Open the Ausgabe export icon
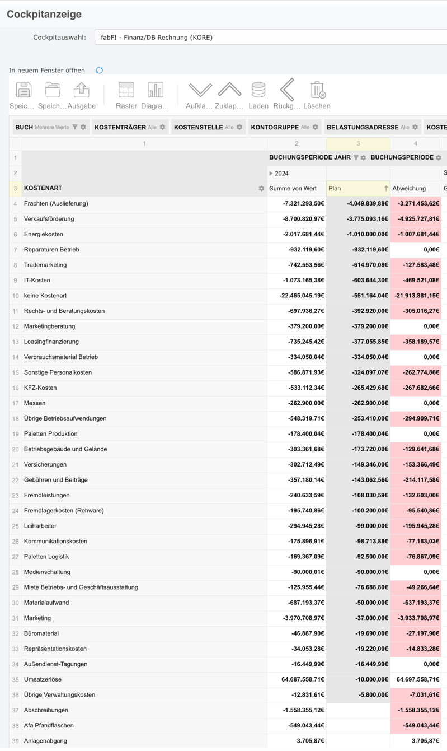This screenshot has width=447, height=751. click(82, 90)
